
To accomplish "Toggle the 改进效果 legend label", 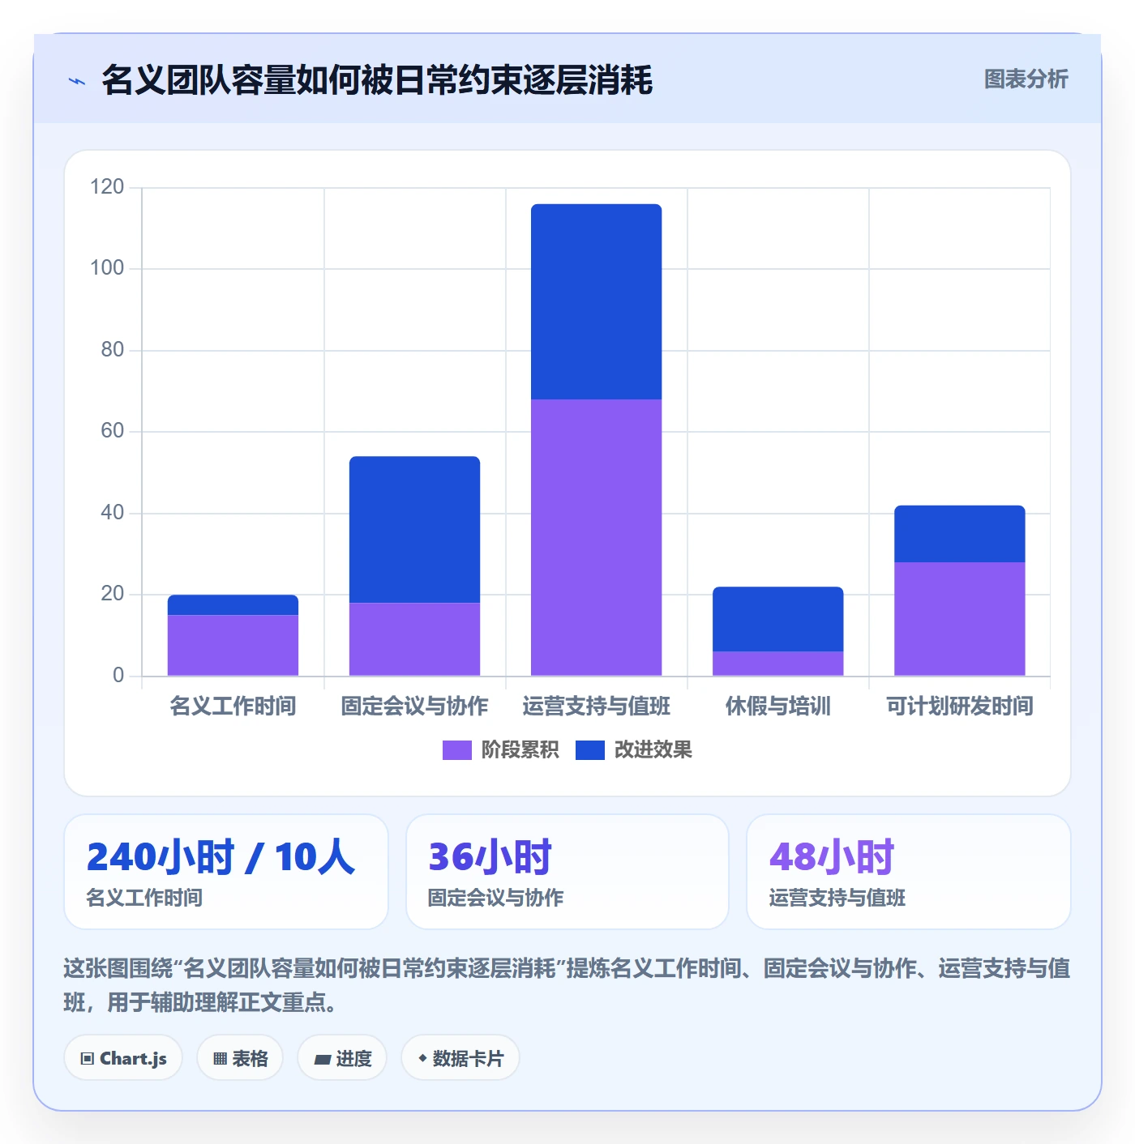I will coord(653,750).
